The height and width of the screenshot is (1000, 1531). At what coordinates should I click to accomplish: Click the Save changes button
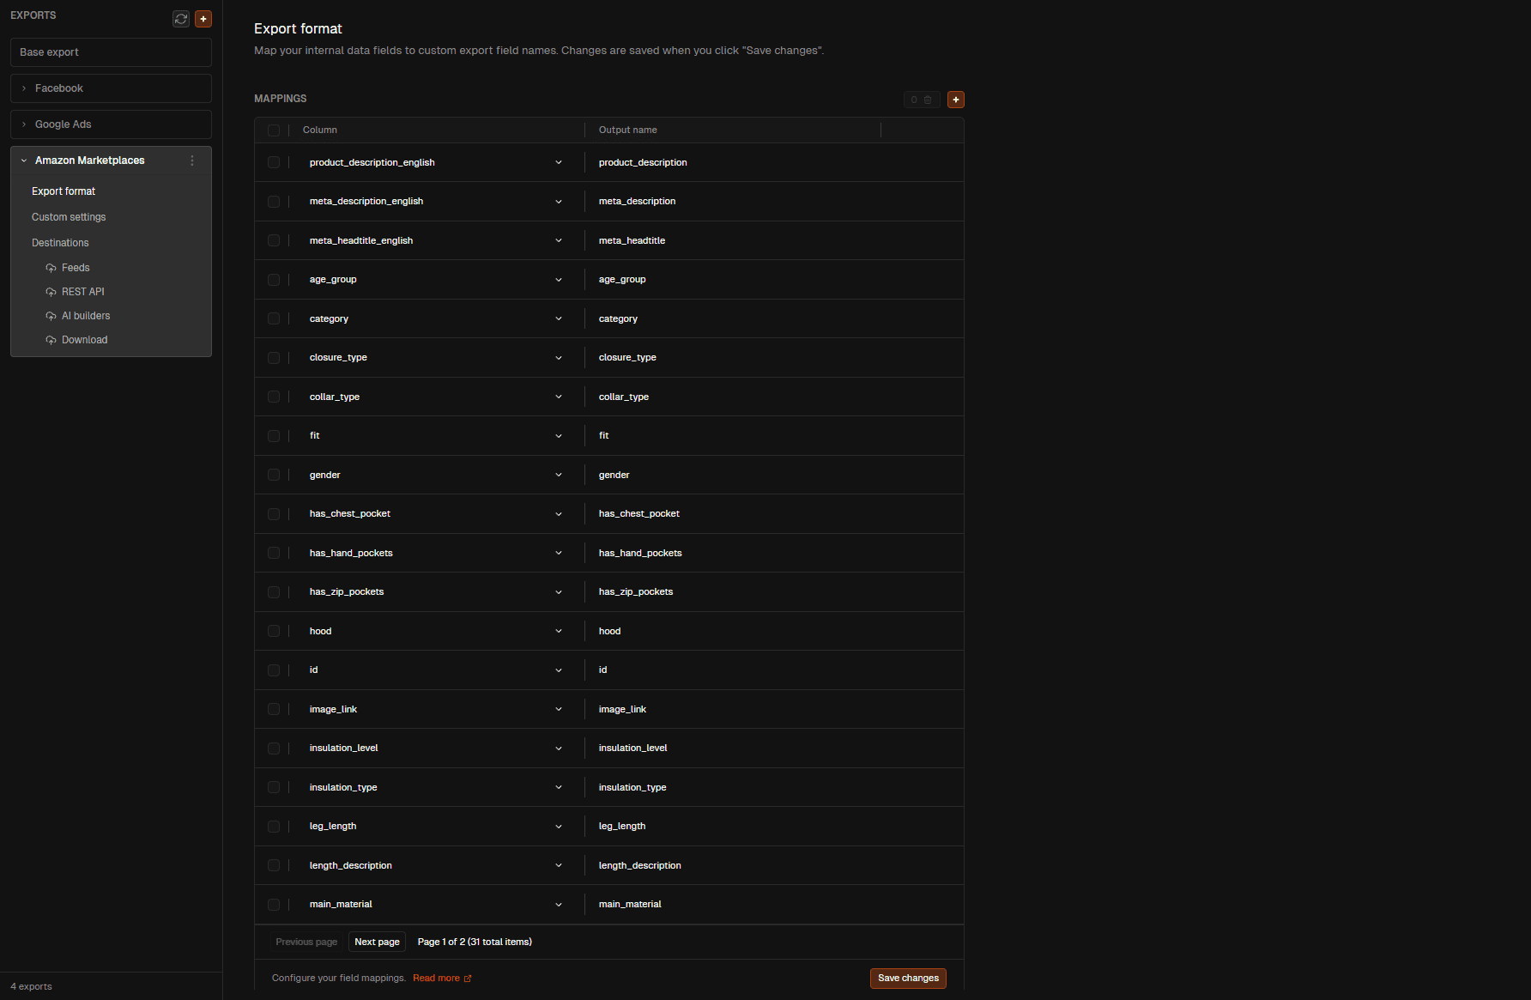click(x=907, y=978)
